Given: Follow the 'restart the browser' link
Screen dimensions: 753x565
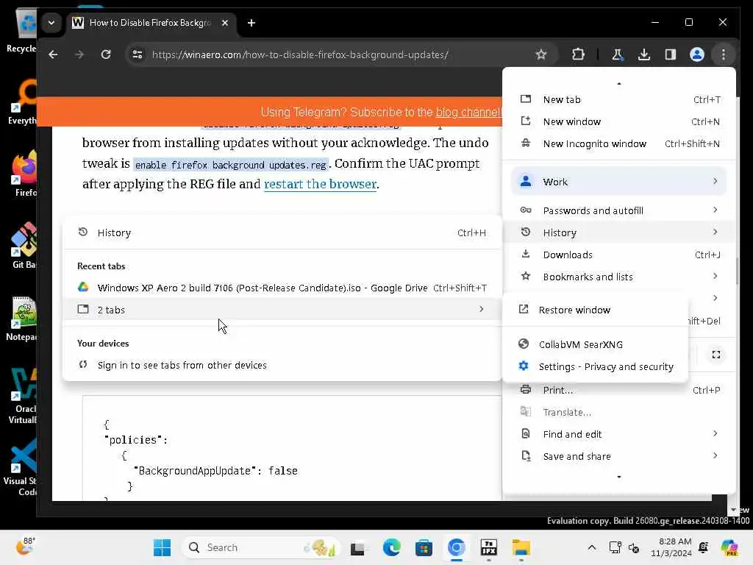Looking at the screenshot, I should pos(321,184).
